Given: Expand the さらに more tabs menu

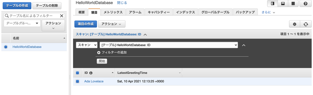Looking at the screenshot, I should click(x=268, y=12).
